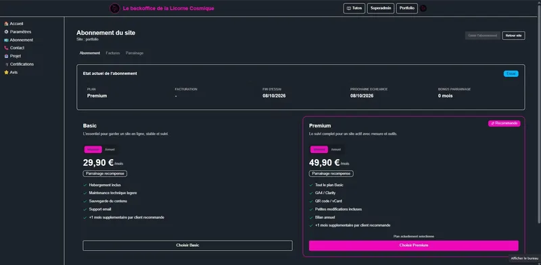Click the text Site : portfolio

(x=88, y=40)
